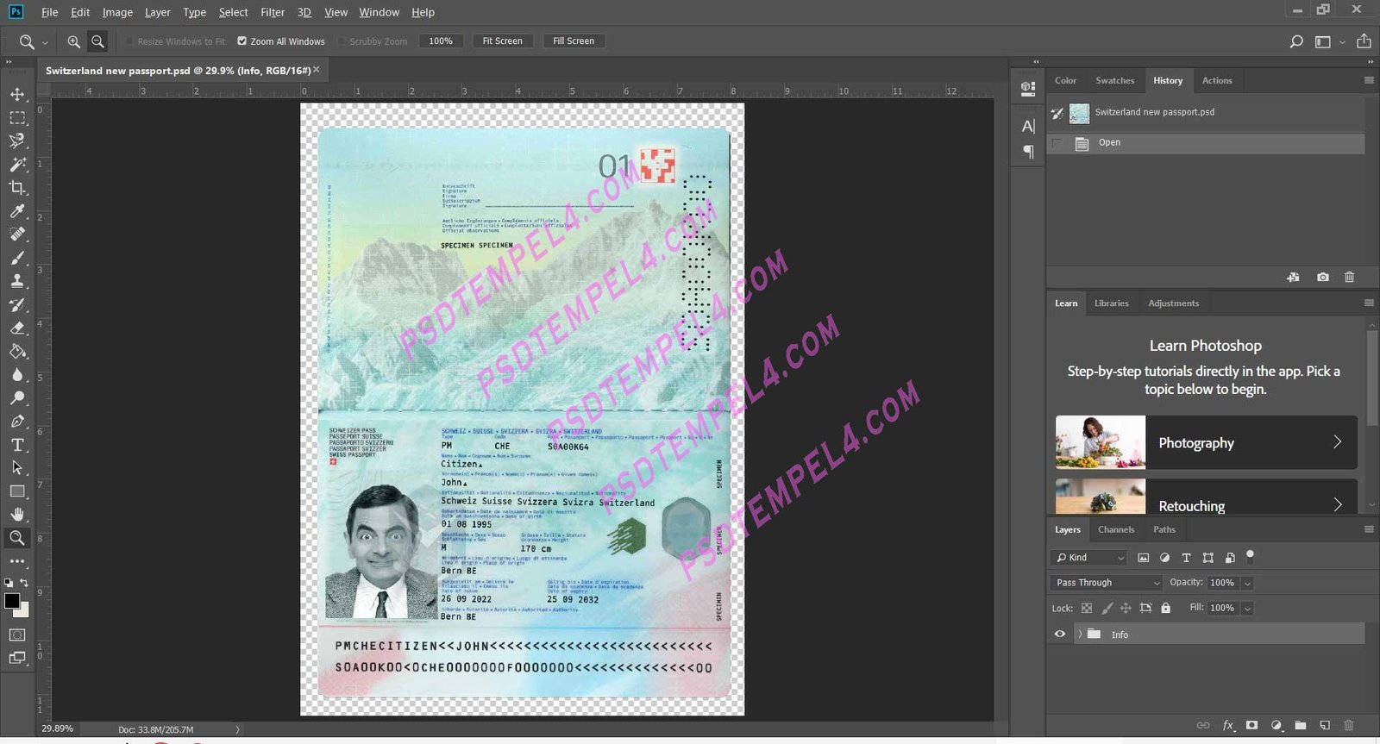Open the History panel flyout menu
This screenshot has height=744, width=1380.
click(1369, 80)
